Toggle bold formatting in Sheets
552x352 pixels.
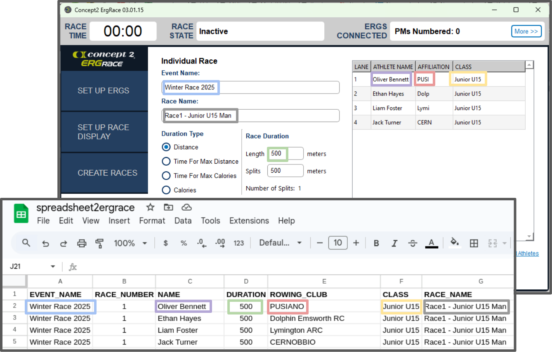[376, 243]
